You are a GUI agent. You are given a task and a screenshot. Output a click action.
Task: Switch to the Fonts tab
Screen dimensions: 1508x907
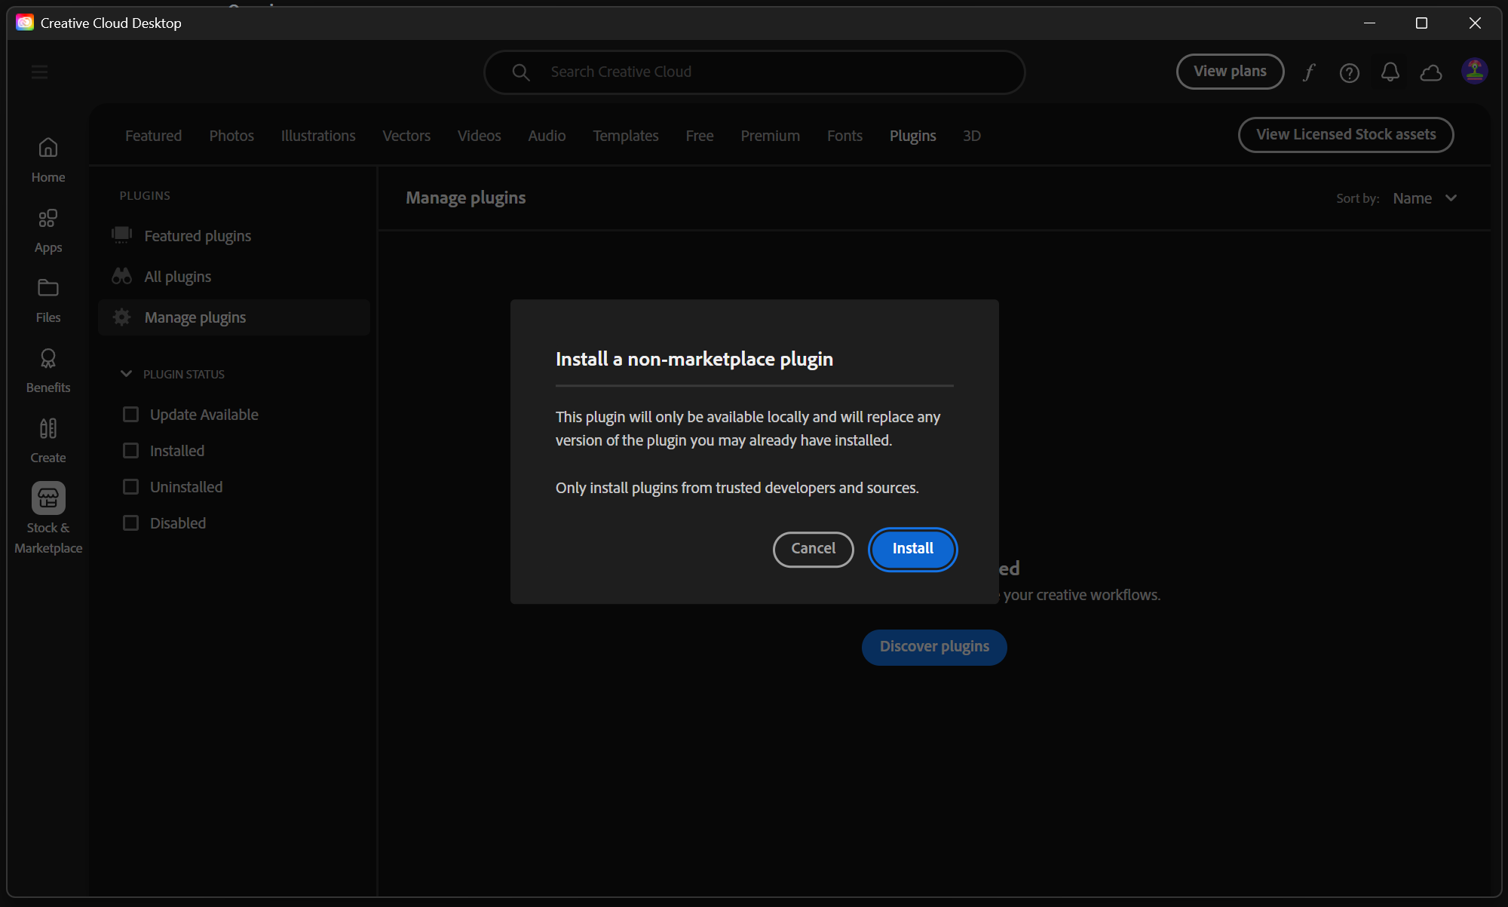pos(844,136)
